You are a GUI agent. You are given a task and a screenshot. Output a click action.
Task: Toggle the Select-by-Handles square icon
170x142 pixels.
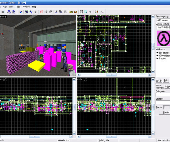pos(81,12)
